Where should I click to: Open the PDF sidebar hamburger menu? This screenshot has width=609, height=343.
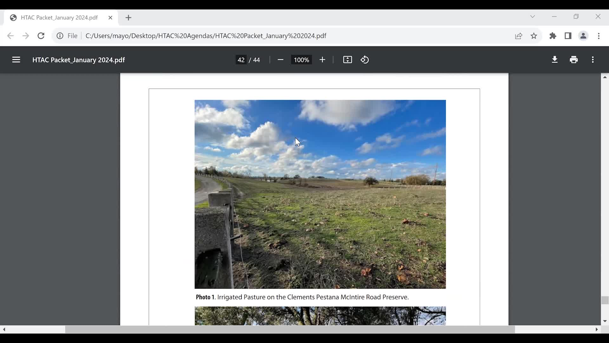point(16,60)
